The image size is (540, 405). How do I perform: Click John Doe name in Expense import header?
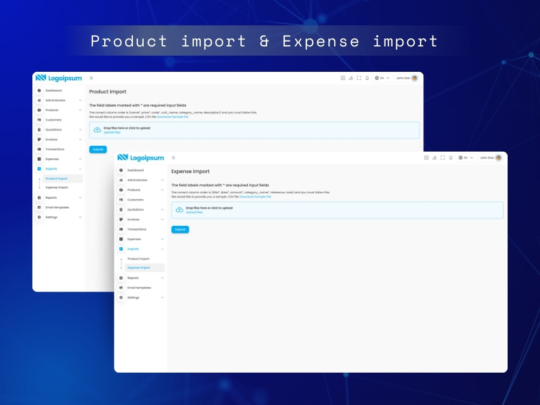487,158
